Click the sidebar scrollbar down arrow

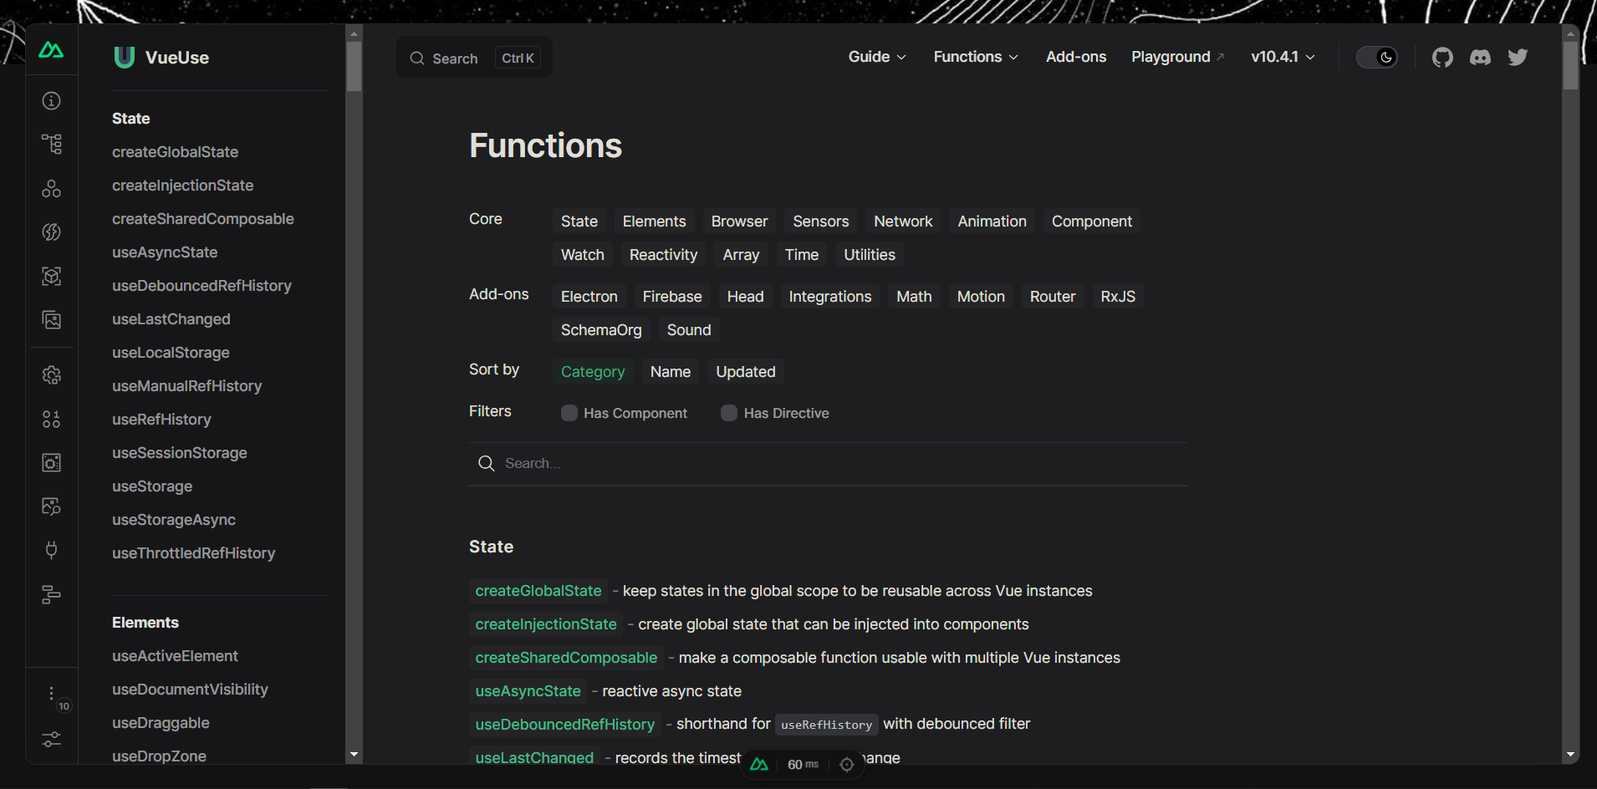click(x=355, y=755)
